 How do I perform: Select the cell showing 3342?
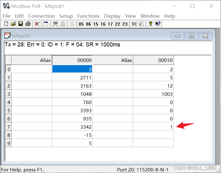(72, 127)
